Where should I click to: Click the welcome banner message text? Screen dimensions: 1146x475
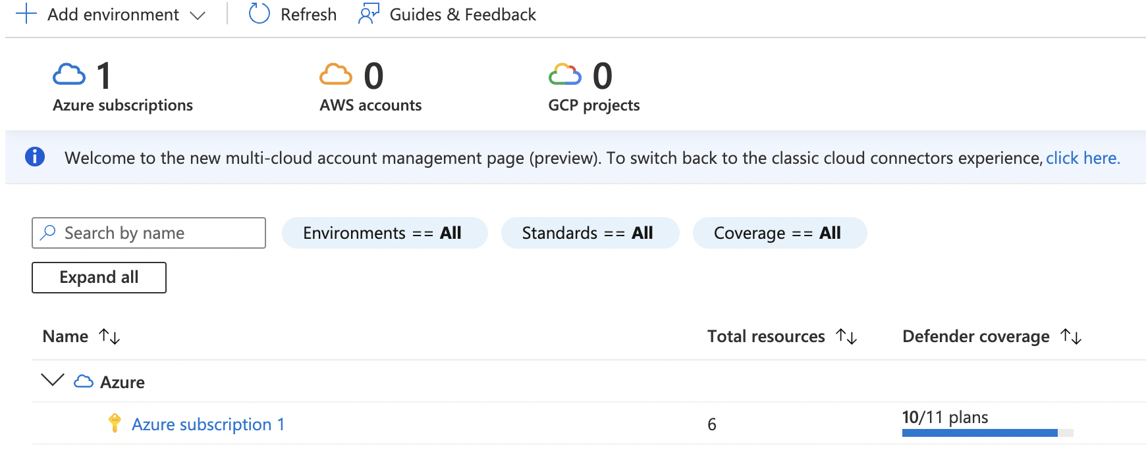coord(553,158)
